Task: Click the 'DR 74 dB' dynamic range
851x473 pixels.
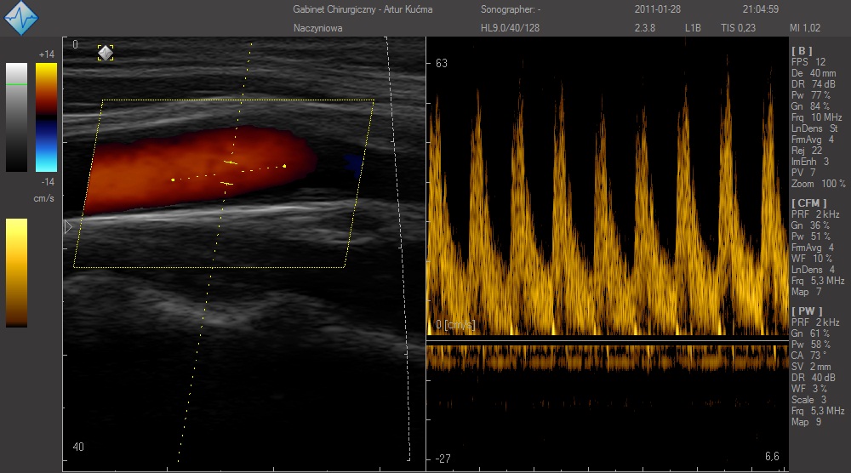Action: tap(813, 84)
